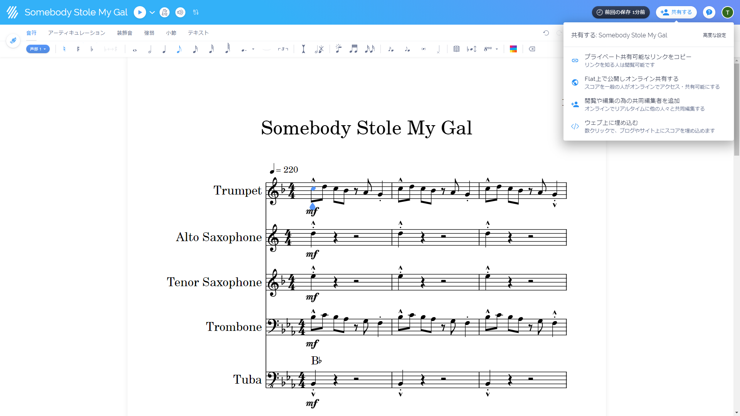
Task: Select the half note duration
Action: [x=150, y=49]
